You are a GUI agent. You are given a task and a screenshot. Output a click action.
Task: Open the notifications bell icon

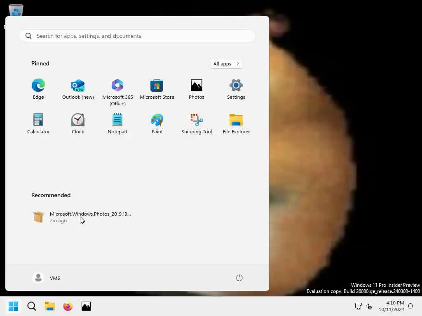point(410,306)
